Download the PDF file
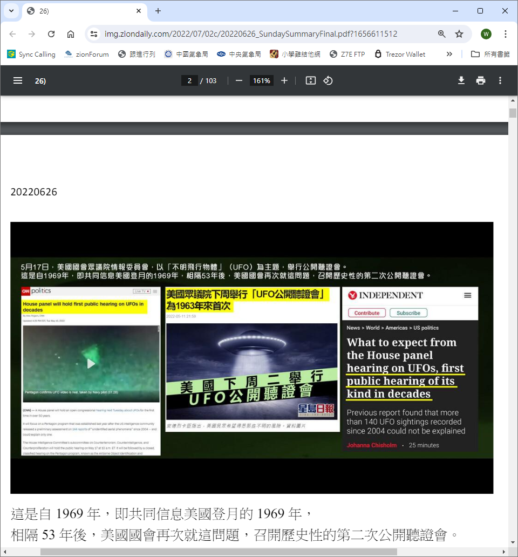The width and height of the screenshot is (518, 557). pyautogui.click(x=461, y=80)
